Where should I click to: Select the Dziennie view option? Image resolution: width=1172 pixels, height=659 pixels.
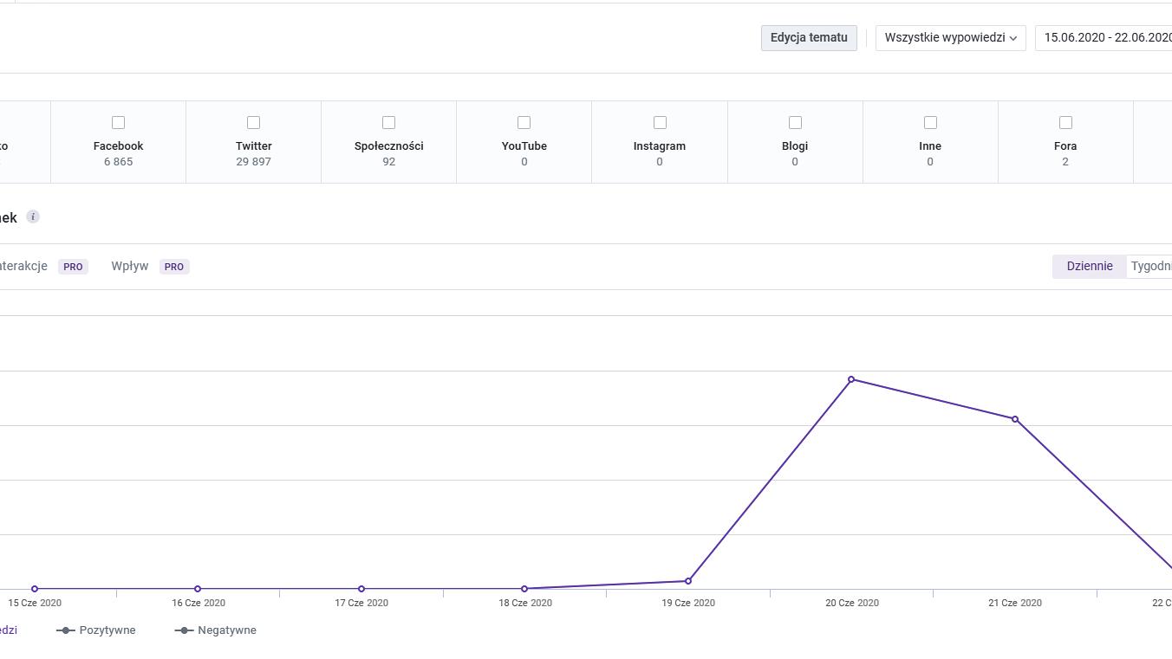click(1090, 267)
